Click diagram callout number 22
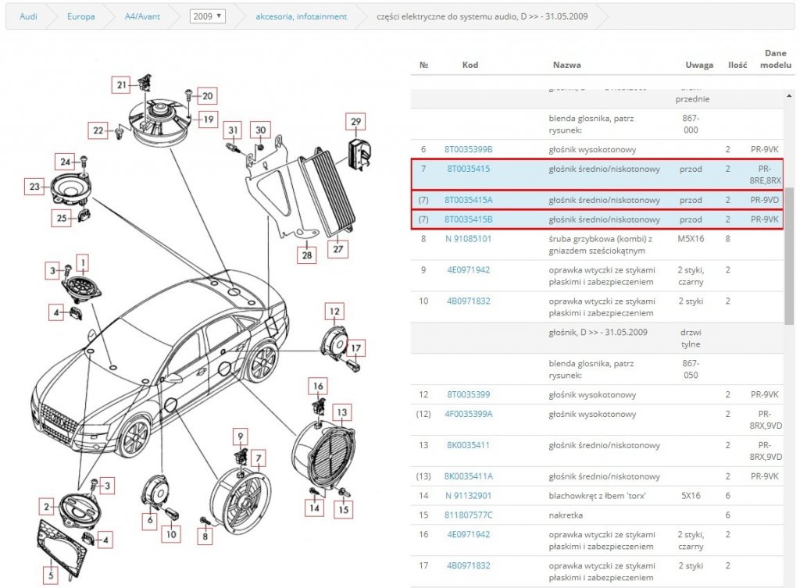800x588 pixels. (98, 130)
